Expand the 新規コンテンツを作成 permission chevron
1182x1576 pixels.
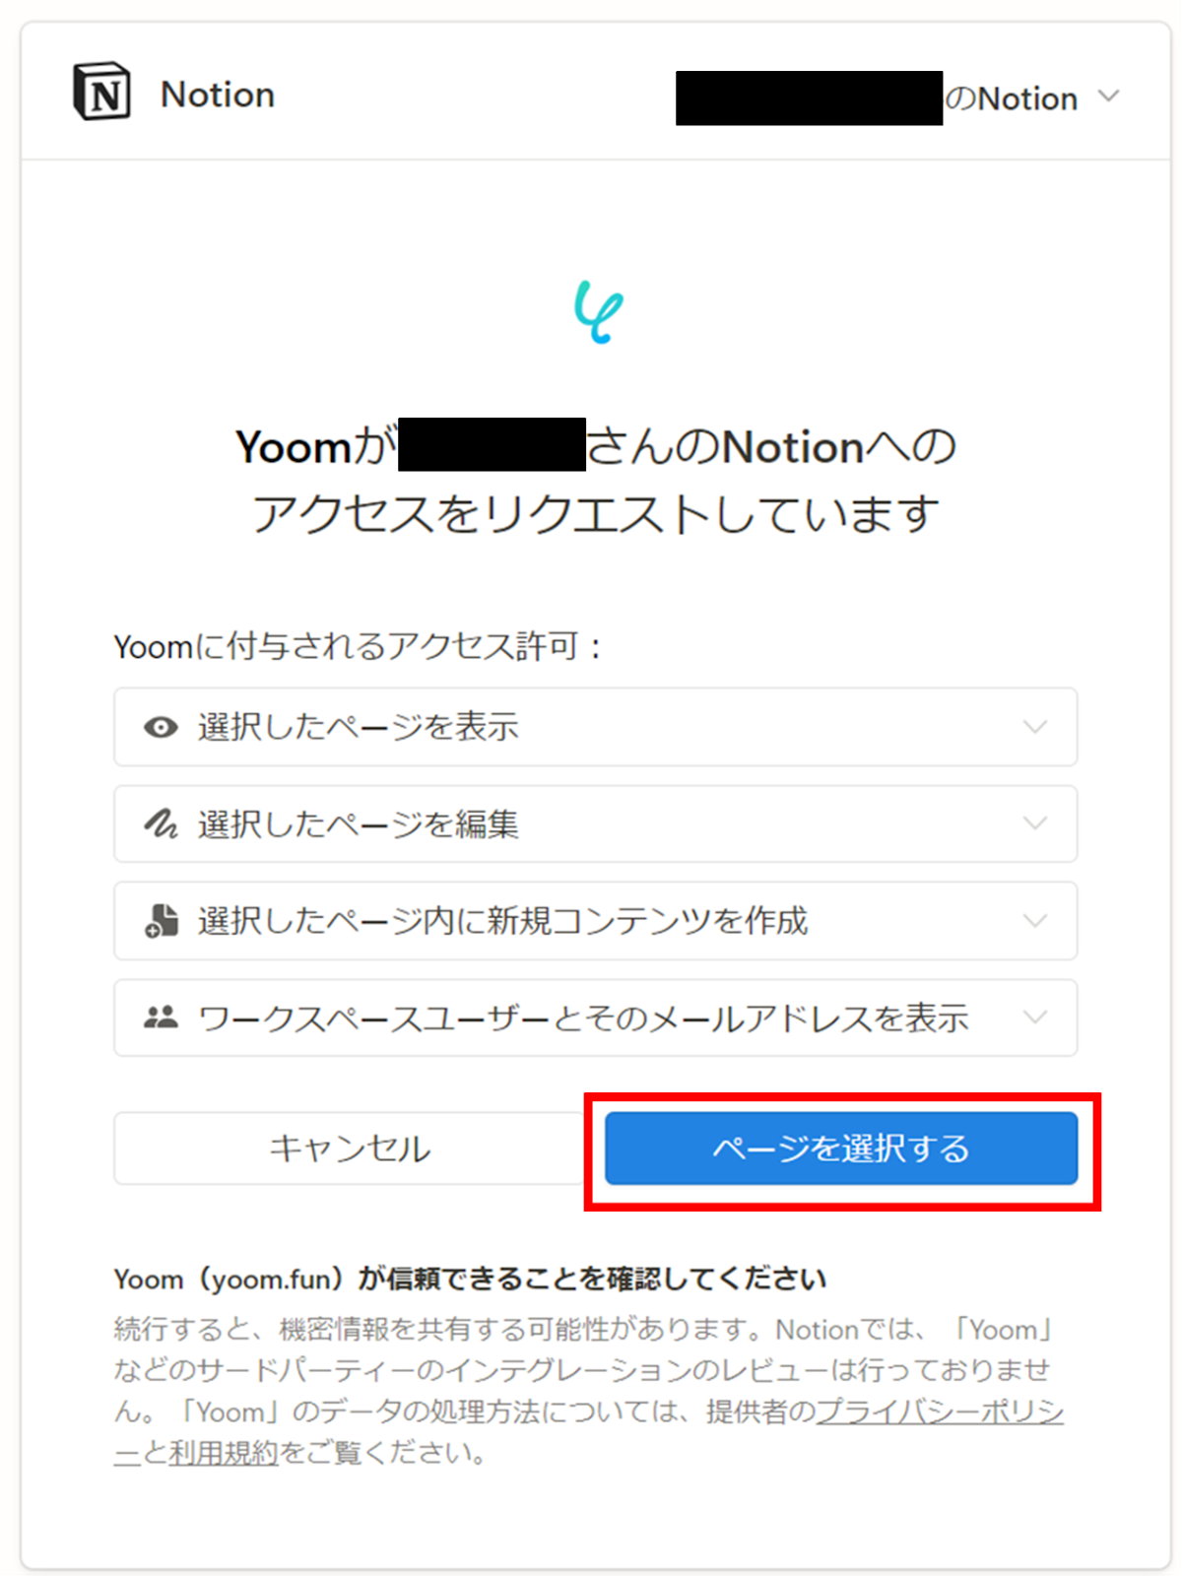[1034, 921]
